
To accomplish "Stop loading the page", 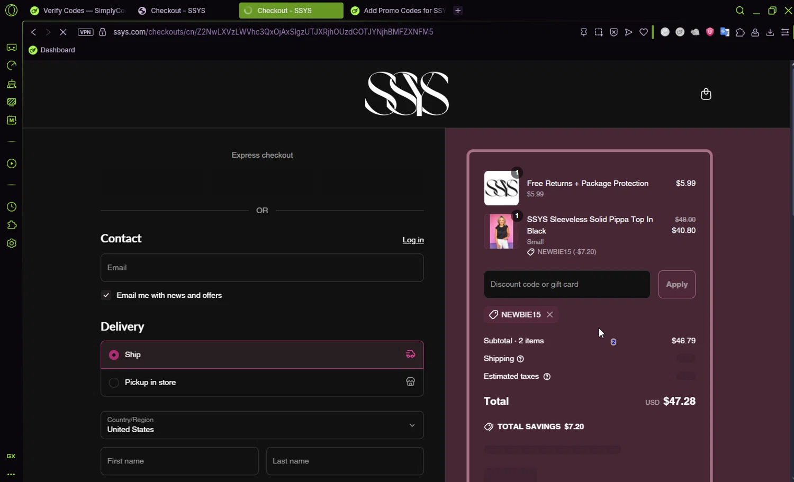I will [63, 32].
